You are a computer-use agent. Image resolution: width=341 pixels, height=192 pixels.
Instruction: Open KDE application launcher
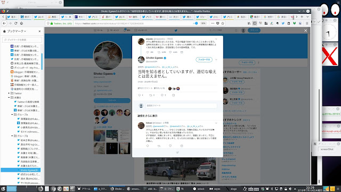(3, 189)
